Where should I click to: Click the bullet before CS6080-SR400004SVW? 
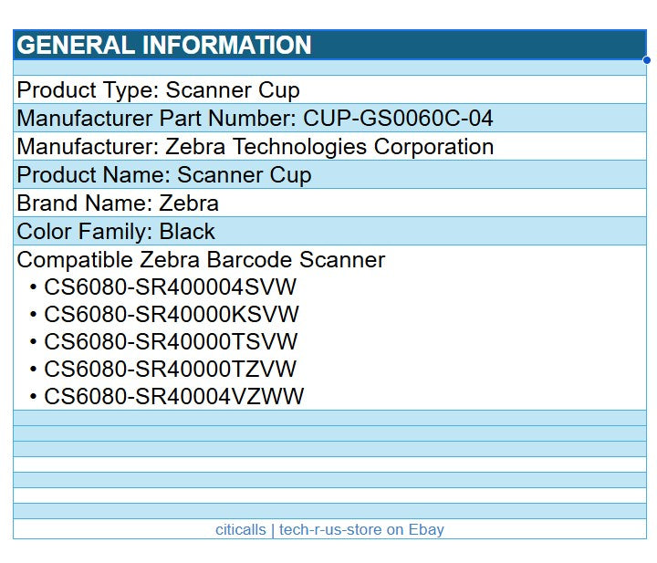(34, 288)
